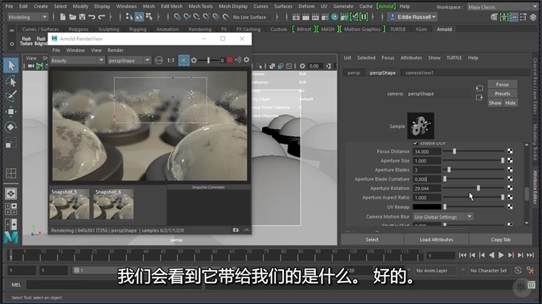
Task: Switch to the cameraView1 tab
Action: pos(419,72)
